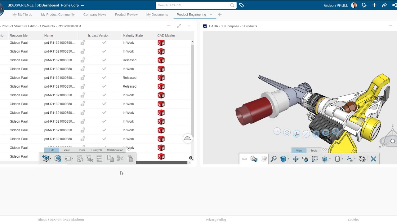Select the View tab in the Product Structure toolbar
This screenshot has width=397, height=223.
pyautogui.click(x=67, y=150)
